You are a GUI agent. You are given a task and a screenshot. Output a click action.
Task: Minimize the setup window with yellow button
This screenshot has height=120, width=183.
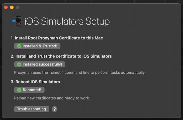(x=12, y=7)
